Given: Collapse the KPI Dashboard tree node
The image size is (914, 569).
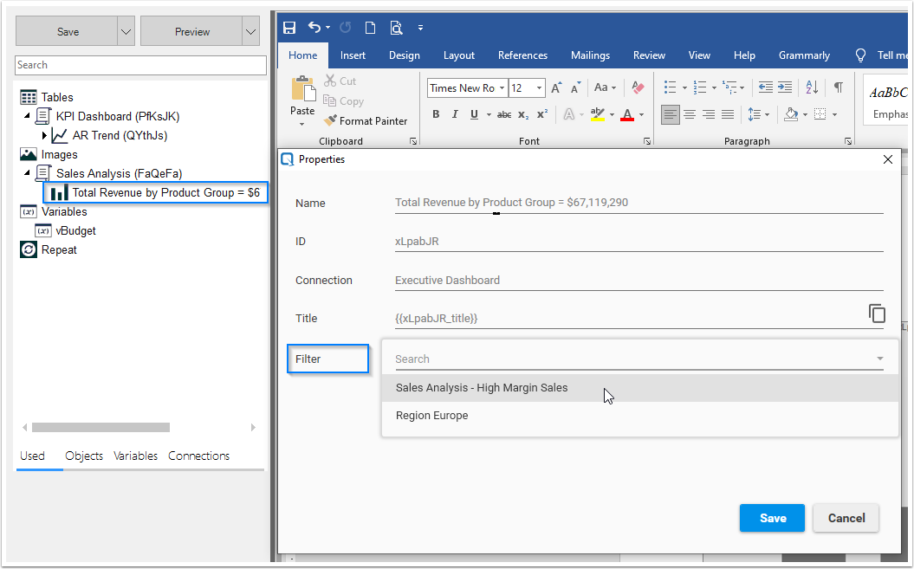Looking at the screenshot, I should [27, 116].
